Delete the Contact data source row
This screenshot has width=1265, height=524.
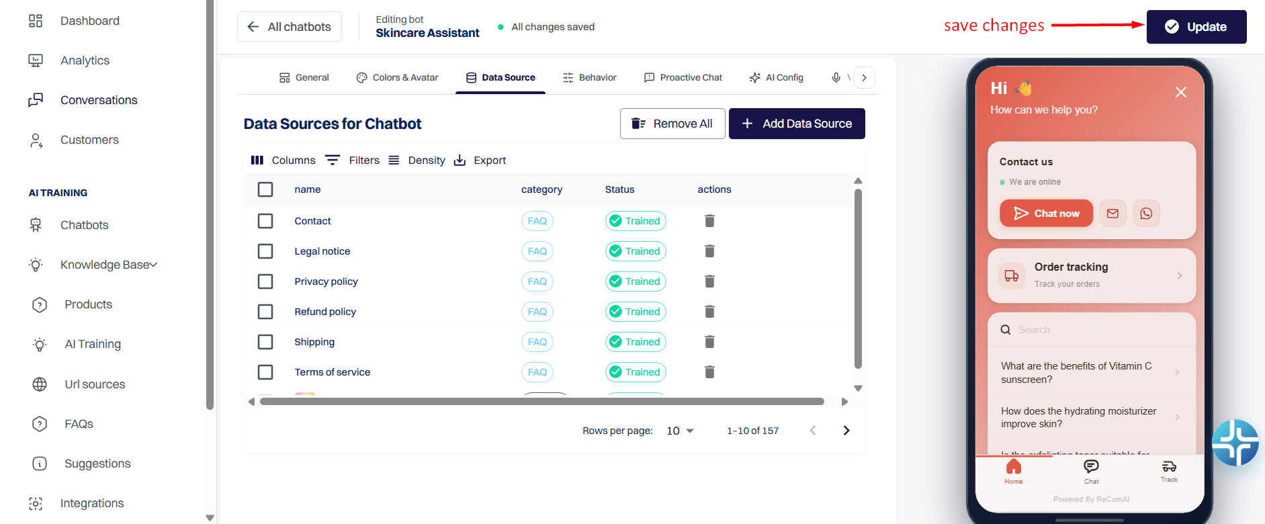(709, 221)
